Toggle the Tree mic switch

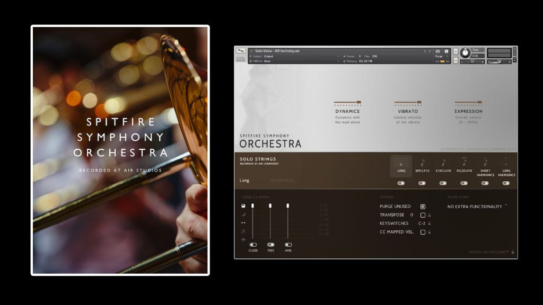[271, 245]
